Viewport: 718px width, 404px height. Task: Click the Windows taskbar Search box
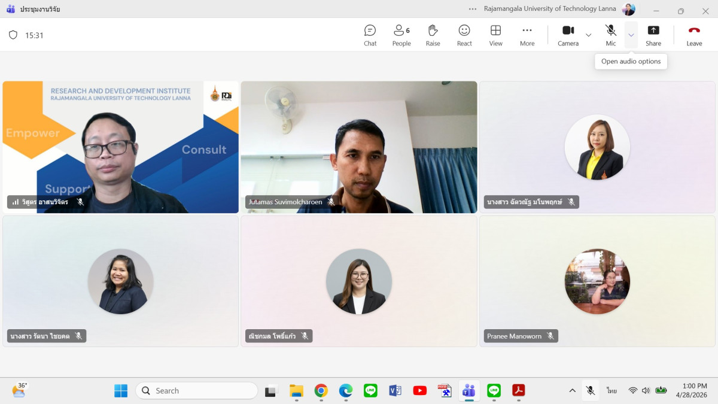click(196, 391)
